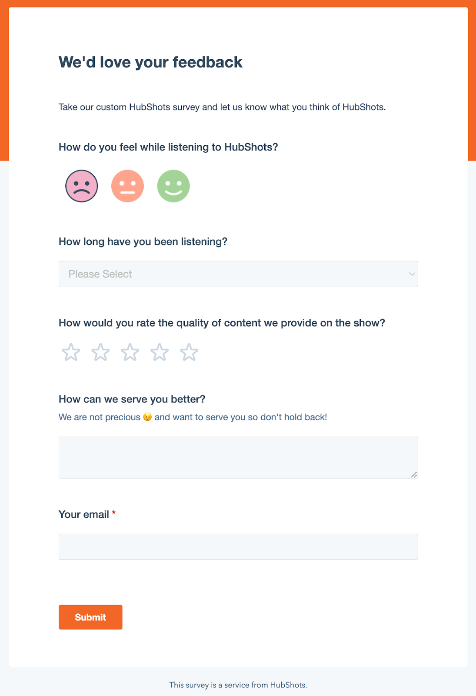Screen dimensions: 476x696
Task: Rate content quality three stars
Action: 130,352
